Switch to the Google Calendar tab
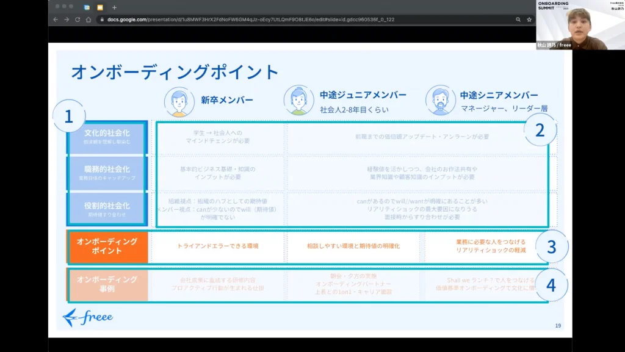Screen dimensions: 625x352 [87, 7]
